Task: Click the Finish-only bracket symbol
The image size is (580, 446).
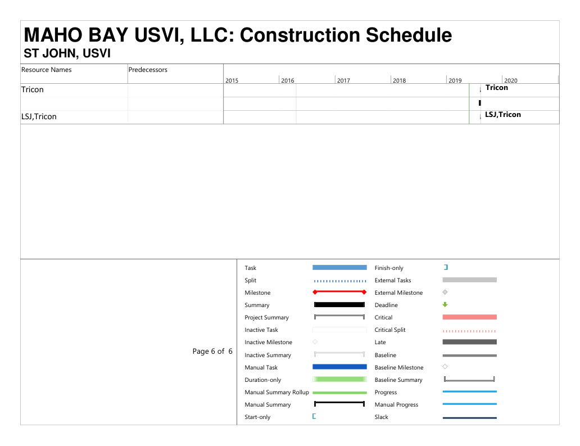Action: (x=446, y=268)
